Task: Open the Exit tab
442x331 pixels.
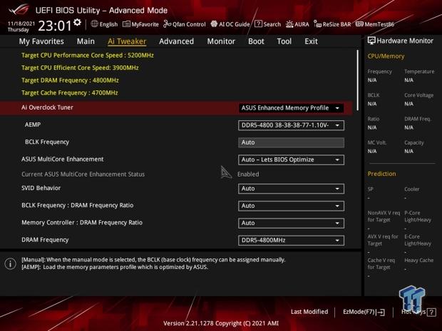Action: [311, 41]
